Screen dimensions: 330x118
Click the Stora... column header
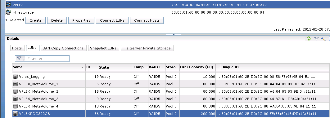(x=172, y=67)
